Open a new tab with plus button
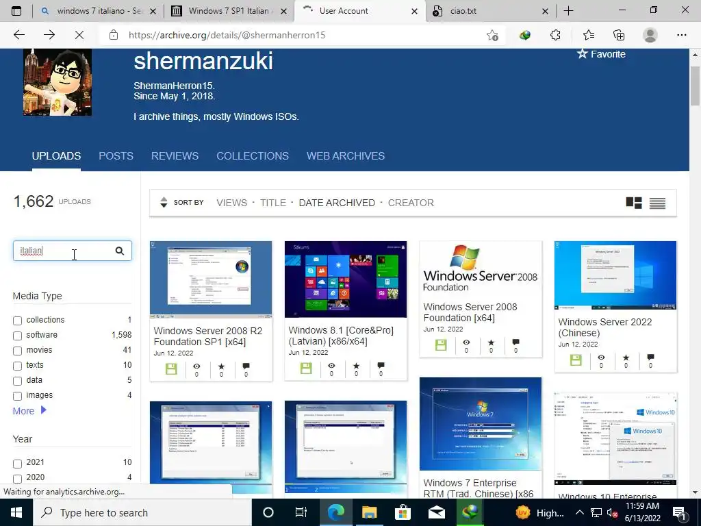This screenshot has width=701, height=526. [x=568, y=11]
